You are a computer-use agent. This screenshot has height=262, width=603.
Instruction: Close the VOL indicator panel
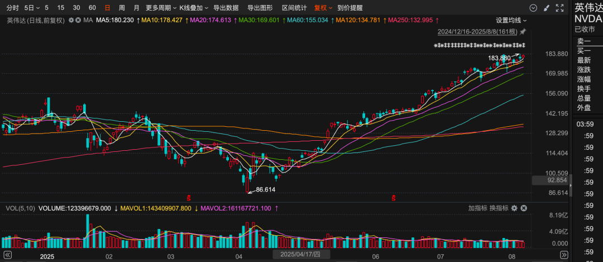click(x=524, y=208)
